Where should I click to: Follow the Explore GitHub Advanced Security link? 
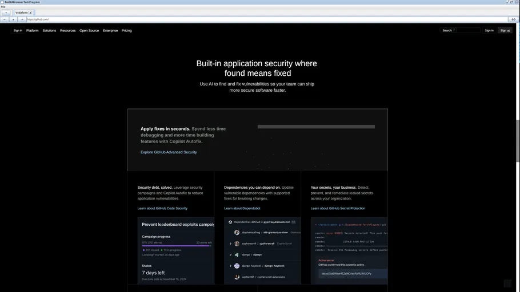(x=169, y=152)
